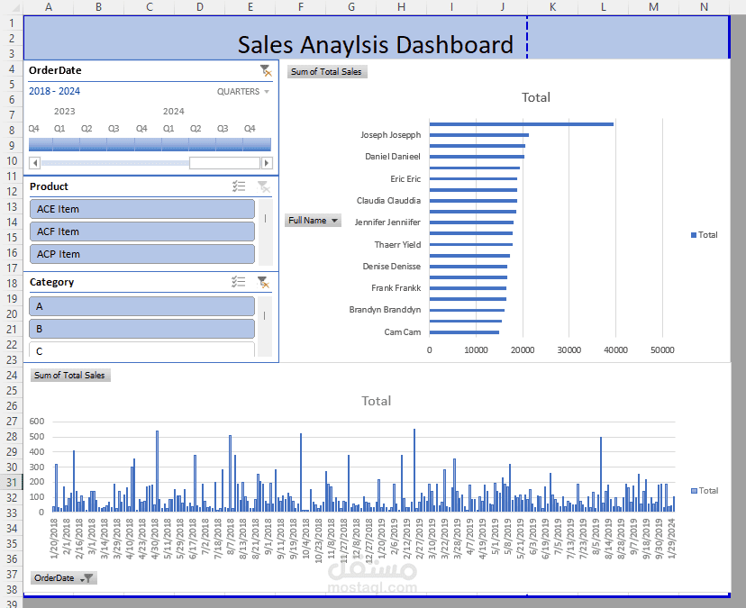Select category B in slicer
Image resolution: width=746 pixels, height=608 pixels.
141,329
